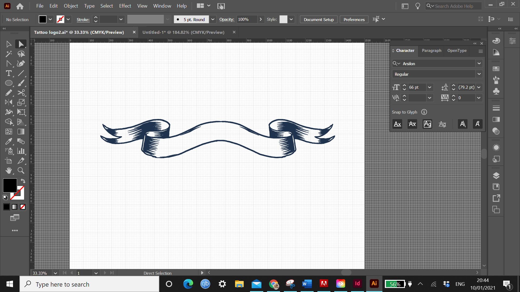Select the Ellipse tool
The image size is (520, 292).
pyautogui.click(x=9, y=83)
